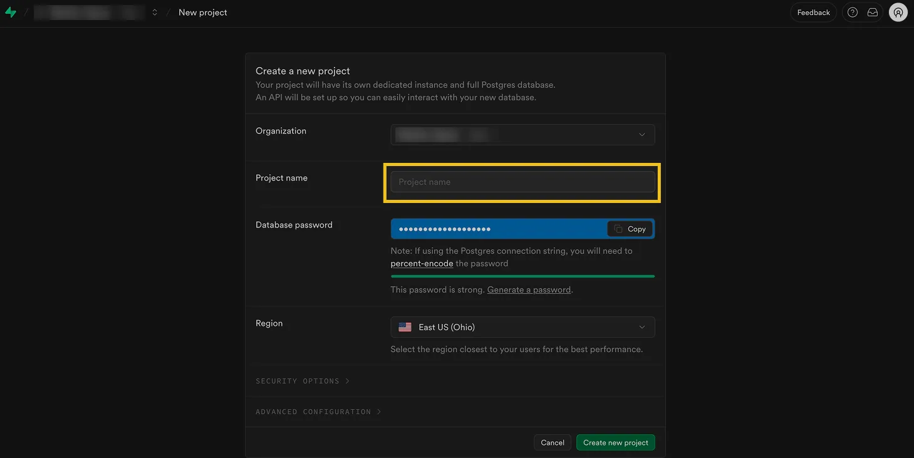Click the copy icon in password field
Screen dimensions: 914x458
click(x=618, y=229)
